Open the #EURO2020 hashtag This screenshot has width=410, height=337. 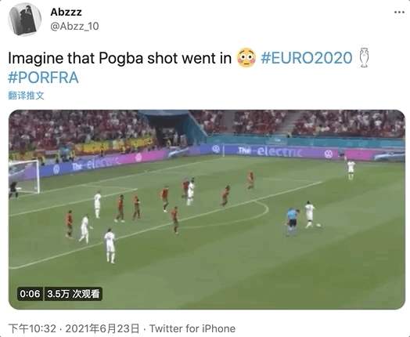307,58
